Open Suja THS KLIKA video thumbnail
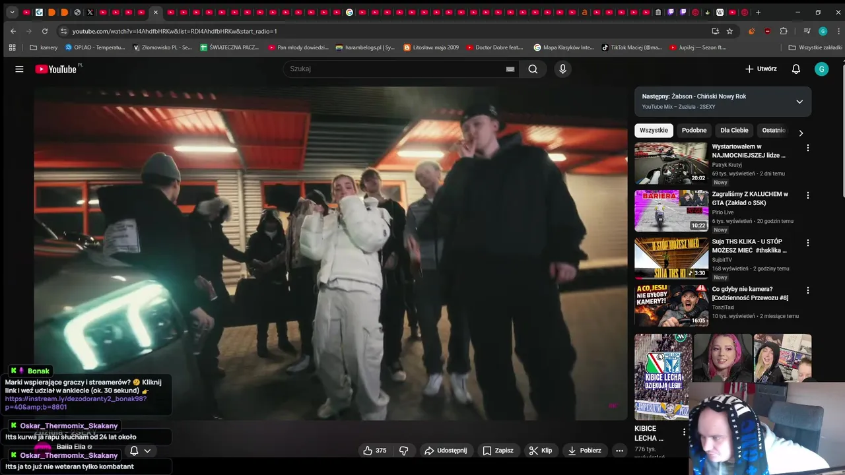This screenshot has height=475, width=845. (671, 258)
